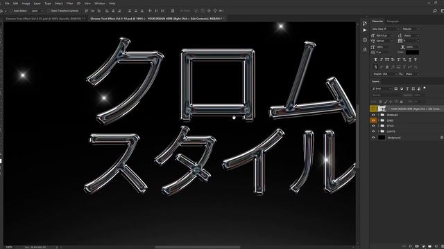
Task: Switch to the Chrome Text Effect Vol 3 05 document tab
Action: pos(44,19)
